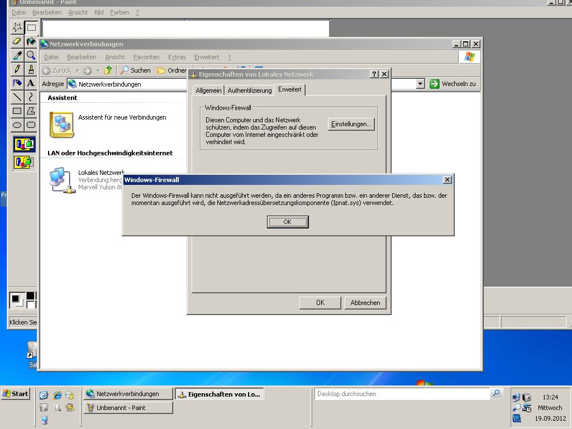Viewport: 572px width, 429px height.
Task: Switch to Netzwerkverbindungen taskbar button
Action: tap(128, 394)
